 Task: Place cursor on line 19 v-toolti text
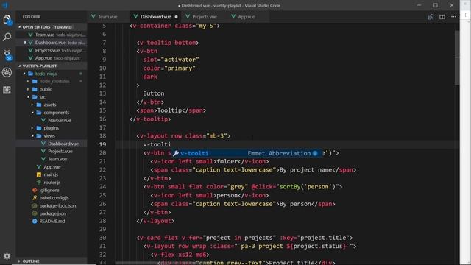pyautogui.click(x=157, y=144)
